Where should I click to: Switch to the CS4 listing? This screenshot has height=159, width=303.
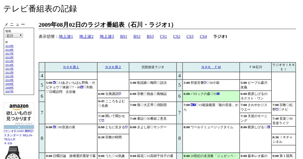click(203, 37)
